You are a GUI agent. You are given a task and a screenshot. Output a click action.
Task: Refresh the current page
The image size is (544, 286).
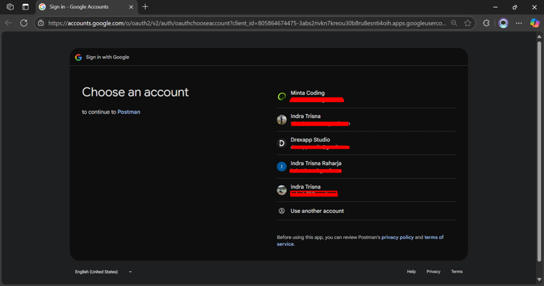[24, 23]
